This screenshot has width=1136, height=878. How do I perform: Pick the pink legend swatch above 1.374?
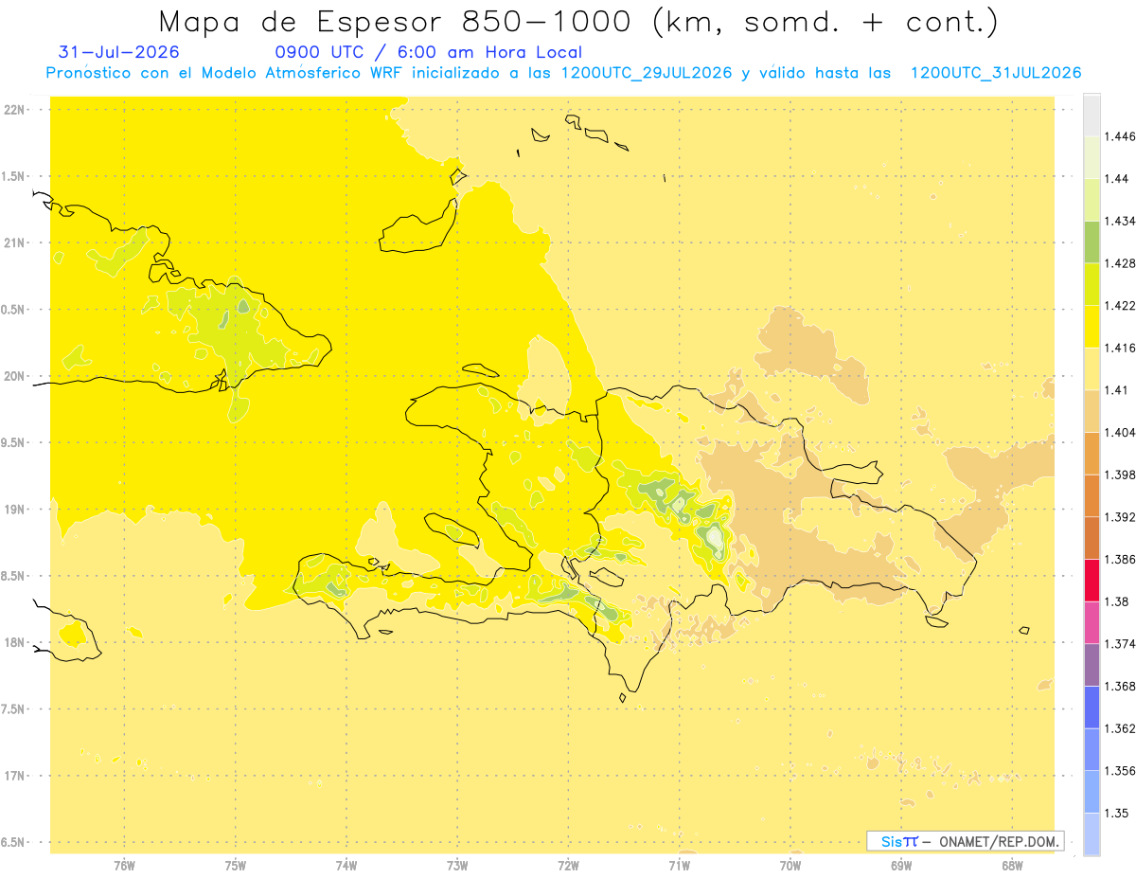click(x=1092, y=621)
